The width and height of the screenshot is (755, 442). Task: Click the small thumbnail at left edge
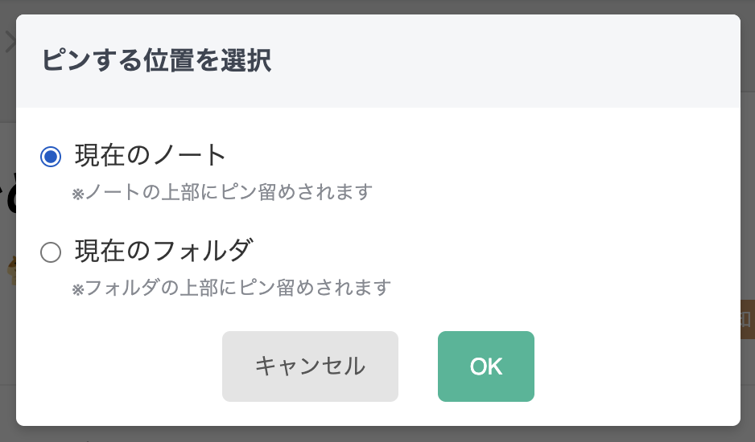point(10,271)
